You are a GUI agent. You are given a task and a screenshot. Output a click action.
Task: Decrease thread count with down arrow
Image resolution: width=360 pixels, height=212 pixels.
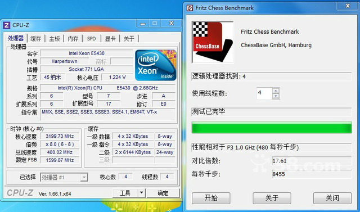[276, 96]
